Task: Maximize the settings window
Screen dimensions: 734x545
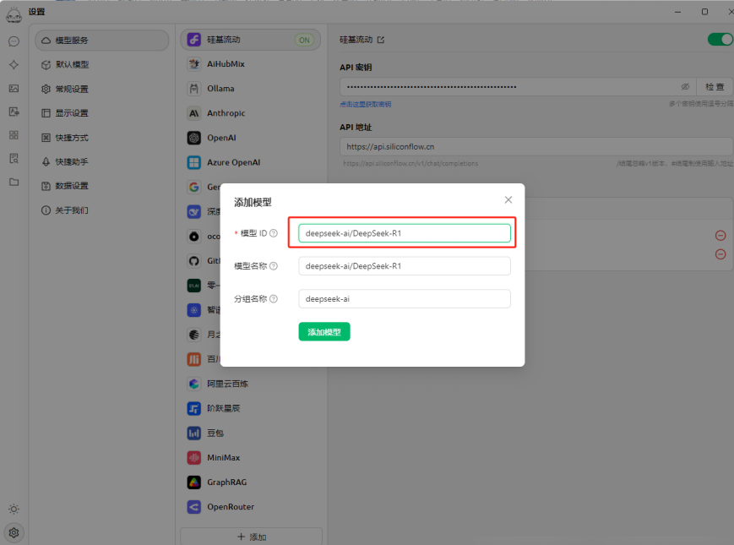Action: (x=704, y=12)
